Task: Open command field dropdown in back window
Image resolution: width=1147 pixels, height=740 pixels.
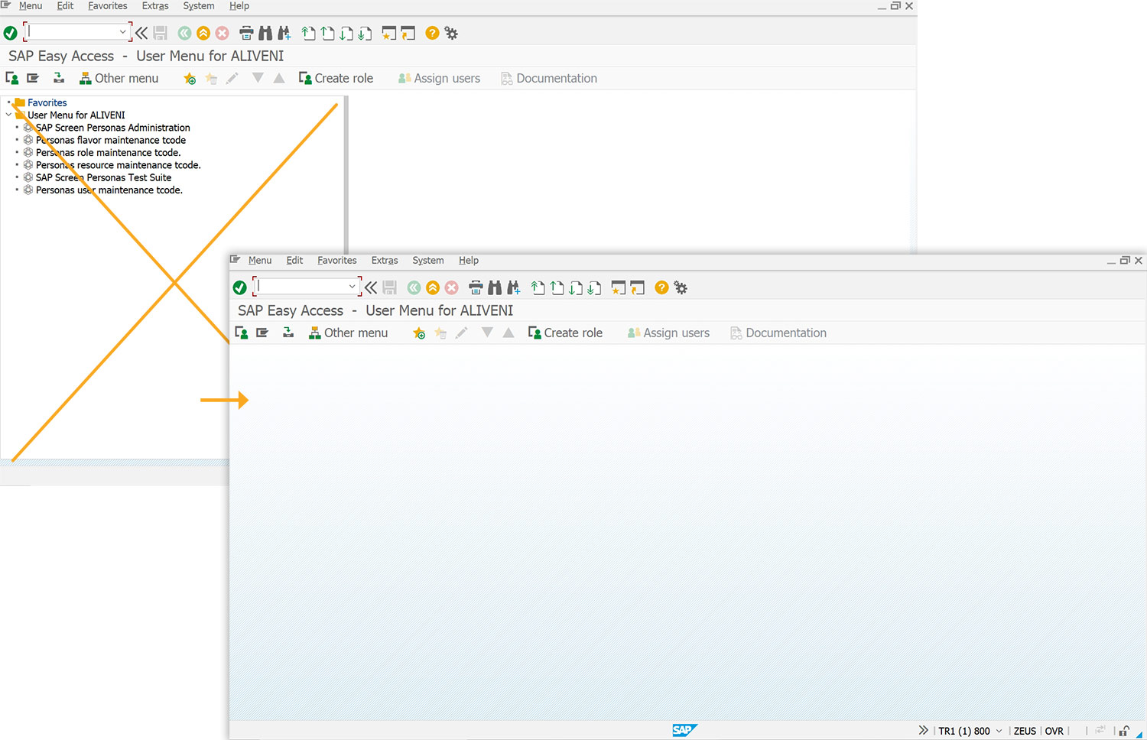Action: click(122, 32)
